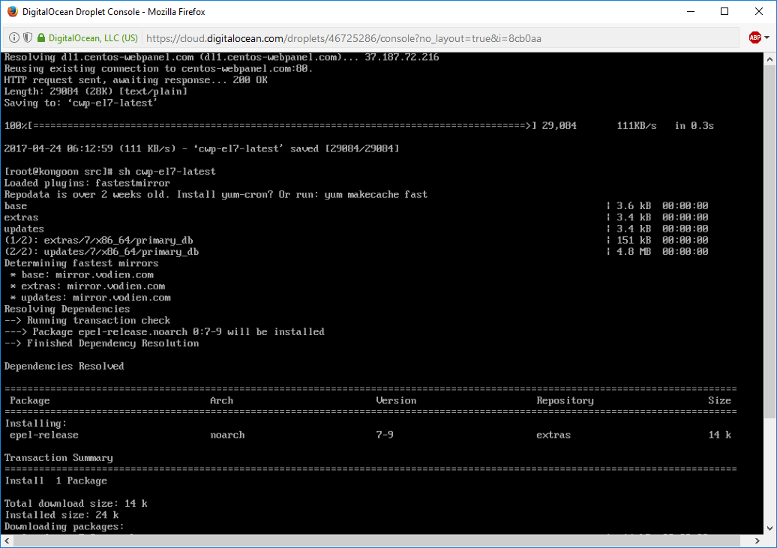Click the Firefox logo in title bar

tap(13, 11)
